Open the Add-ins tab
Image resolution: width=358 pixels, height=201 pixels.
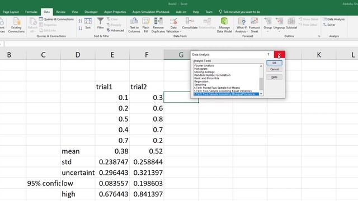point(181,12)
